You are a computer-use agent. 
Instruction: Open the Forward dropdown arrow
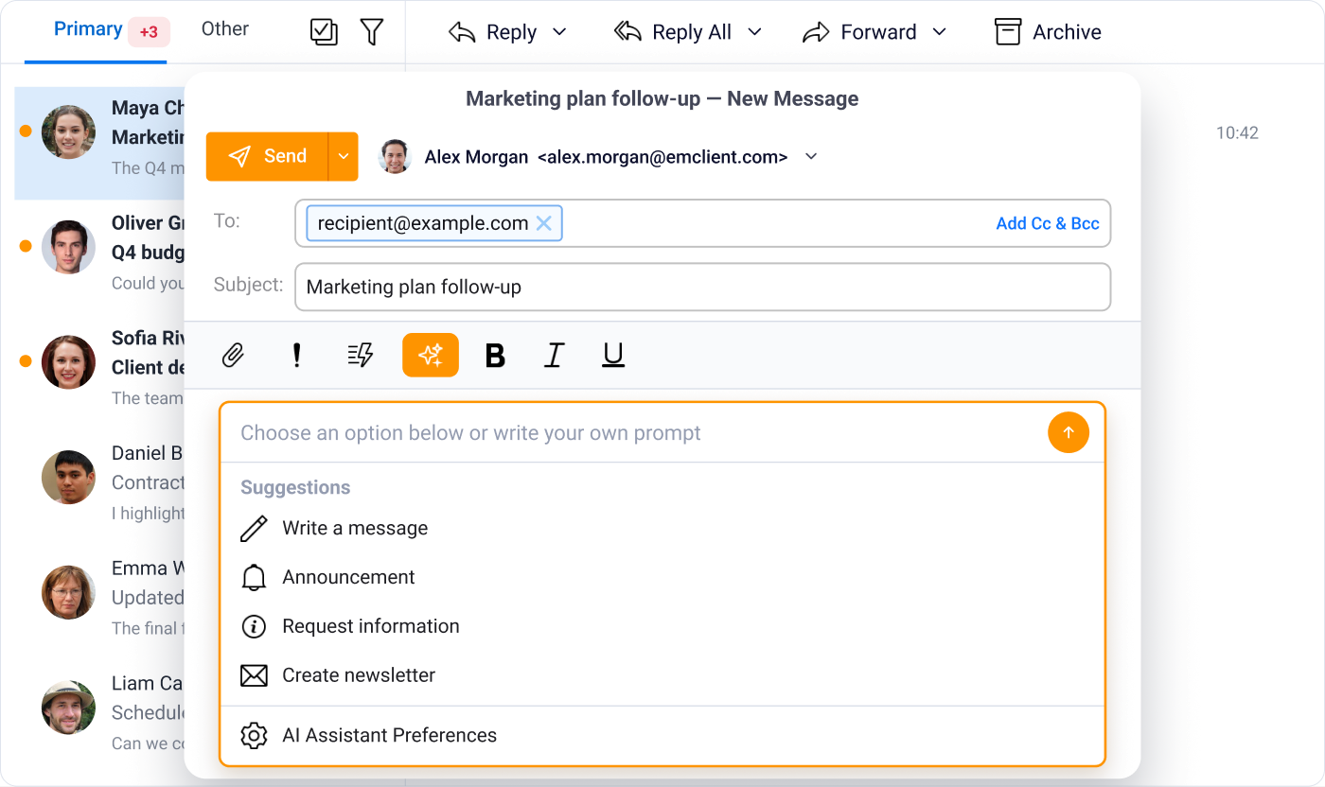point(939,32)
